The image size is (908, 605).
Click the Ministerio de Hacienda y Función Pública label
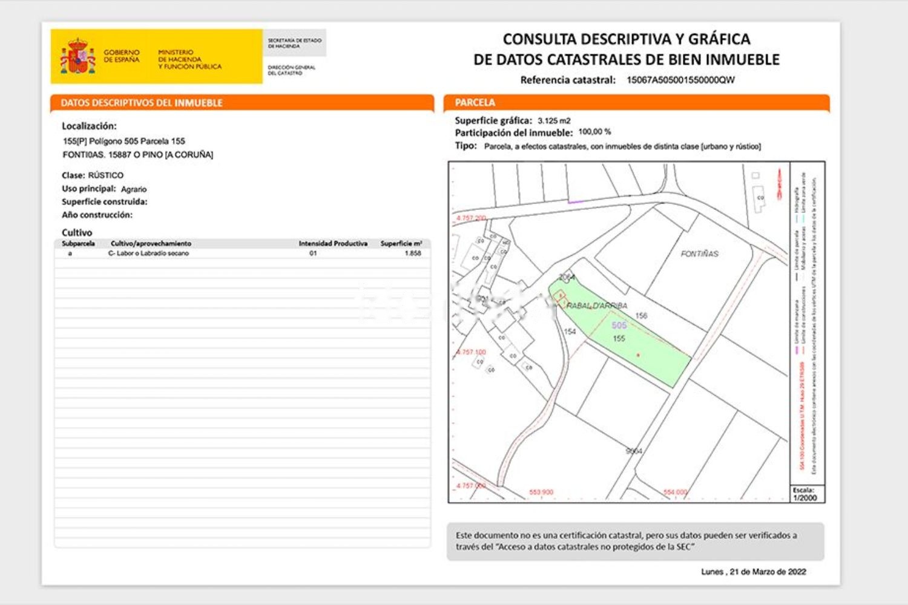tap(189, 59)
